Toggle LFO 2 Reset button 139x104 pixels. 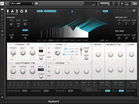(x=121, y=91)
